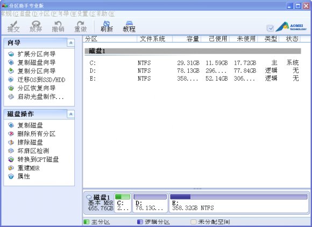The width and height of the screenshot is (312, 227).
Task: Click the 撤销 (Undo) toolbar icon
Action: [x=58, y=26]
